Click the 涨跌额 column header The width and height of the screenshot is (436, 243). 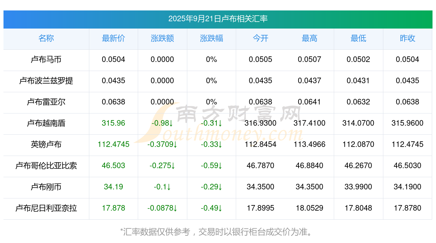coord(163,38)
